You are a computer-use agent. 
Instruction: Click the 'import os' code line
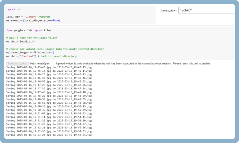[x=13, y=9]
